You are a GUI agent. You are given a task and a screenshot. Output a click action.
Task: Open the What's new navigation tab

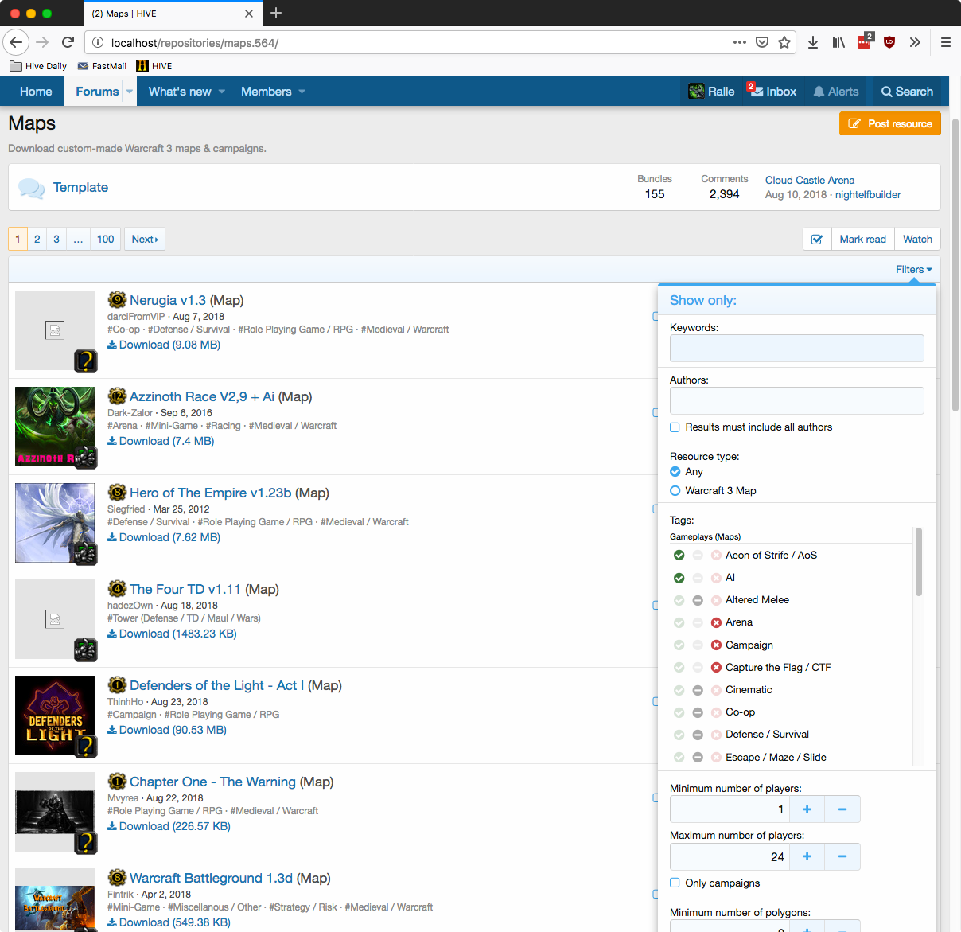point(180,92)
